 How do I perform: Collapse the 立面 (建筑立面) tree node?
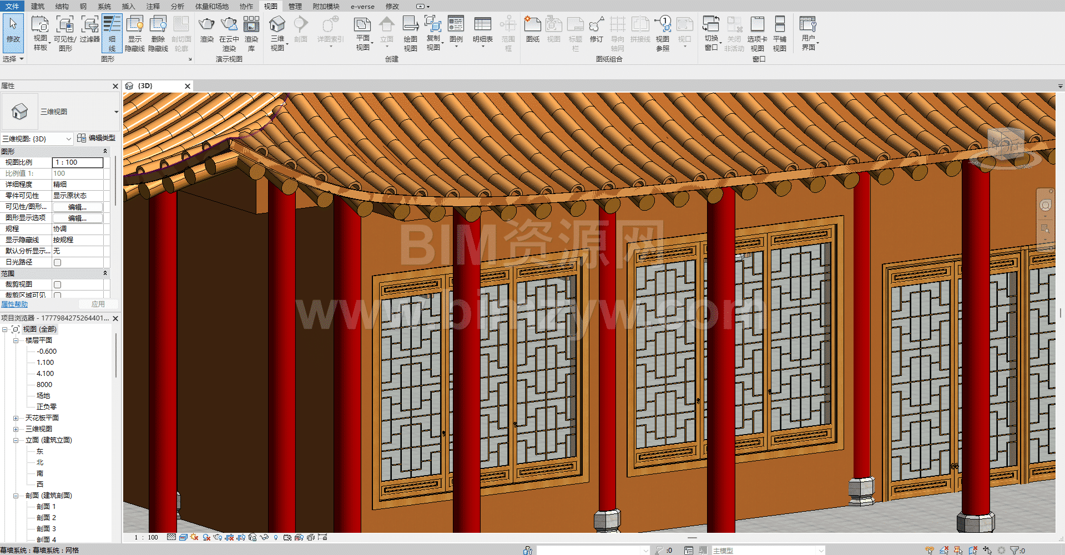point(16,440)
